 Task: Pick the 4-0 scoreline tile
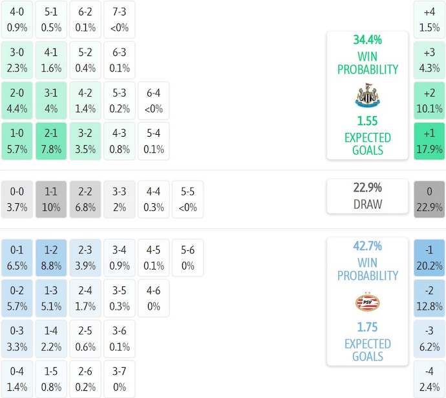[17, 20]
